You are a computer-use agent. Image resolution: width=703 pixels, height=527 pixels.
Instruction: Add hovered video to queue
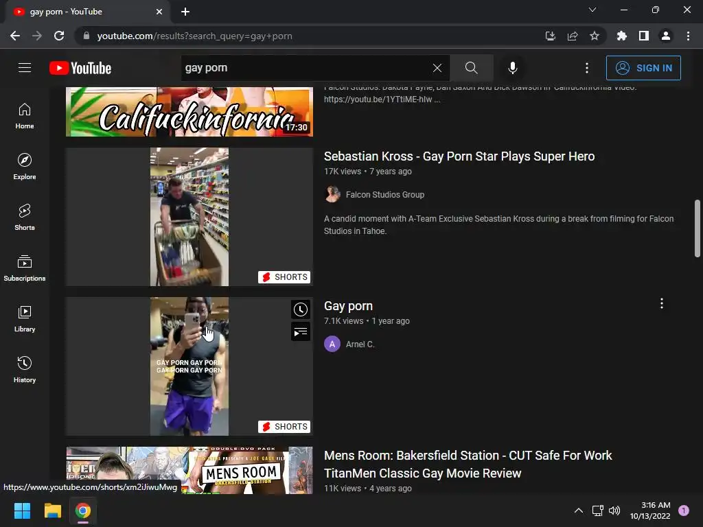point(301,331)
